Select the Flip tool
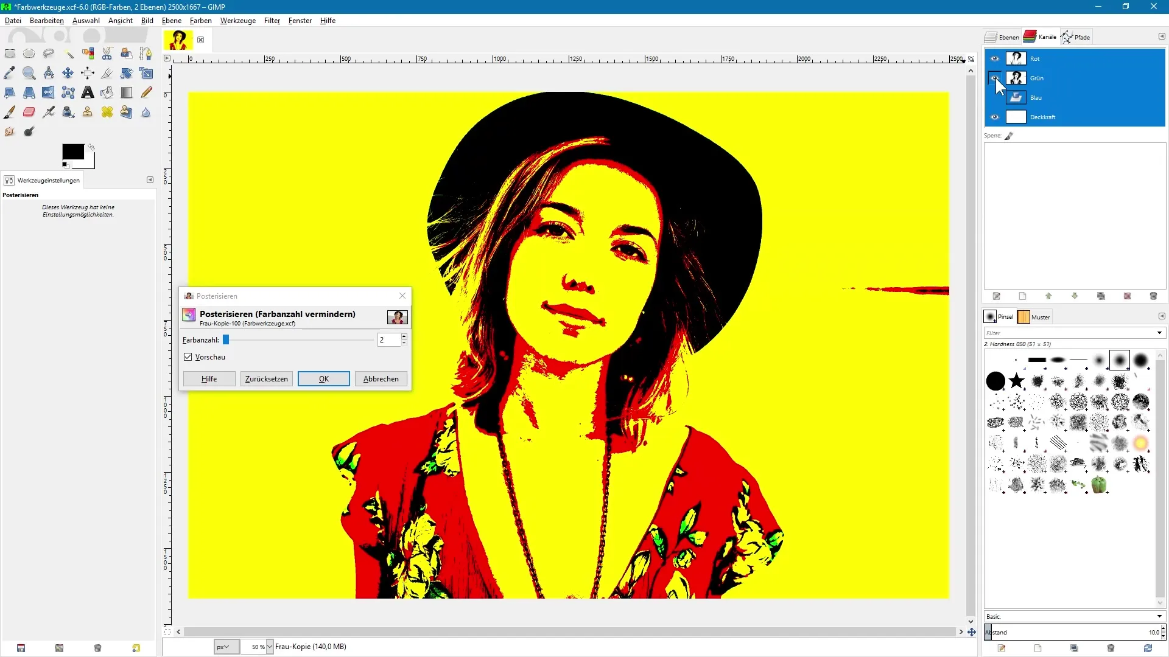 pos(49,92)
